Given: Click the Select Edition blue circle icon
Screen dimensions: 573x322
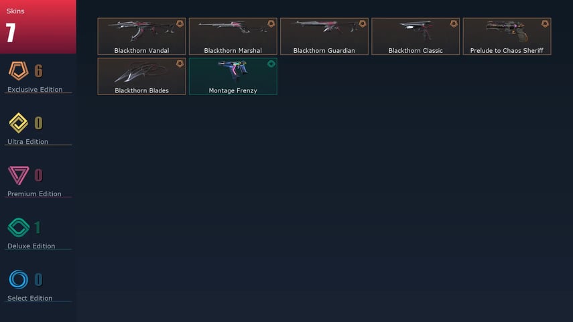Looking at the screenshot, I should (18, 280).
